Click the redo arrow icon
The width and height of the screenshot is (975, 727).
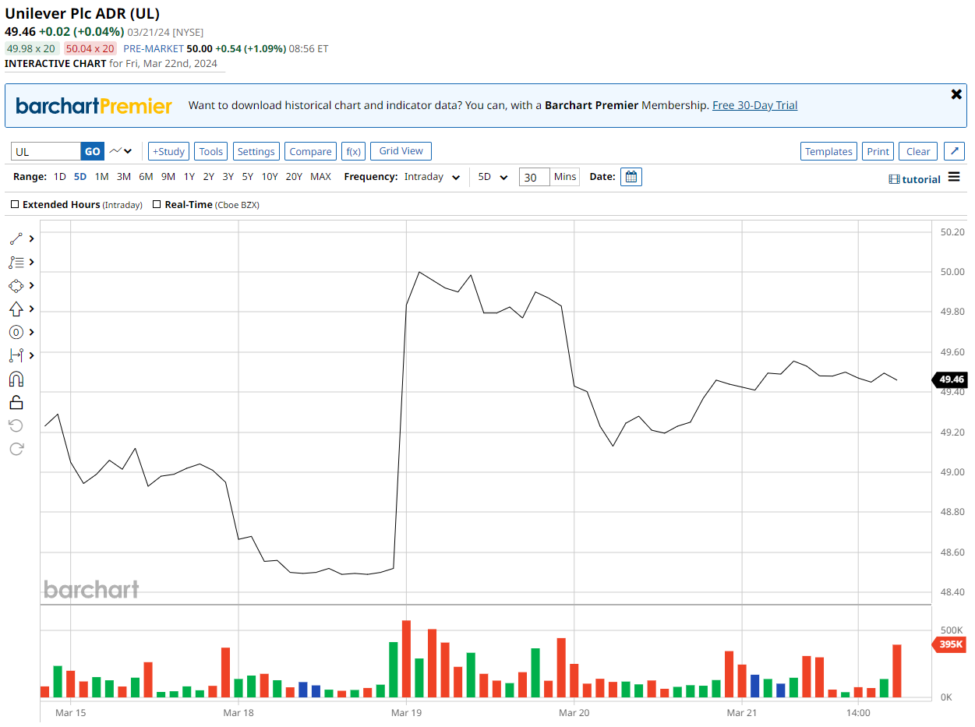click(16, 449)
